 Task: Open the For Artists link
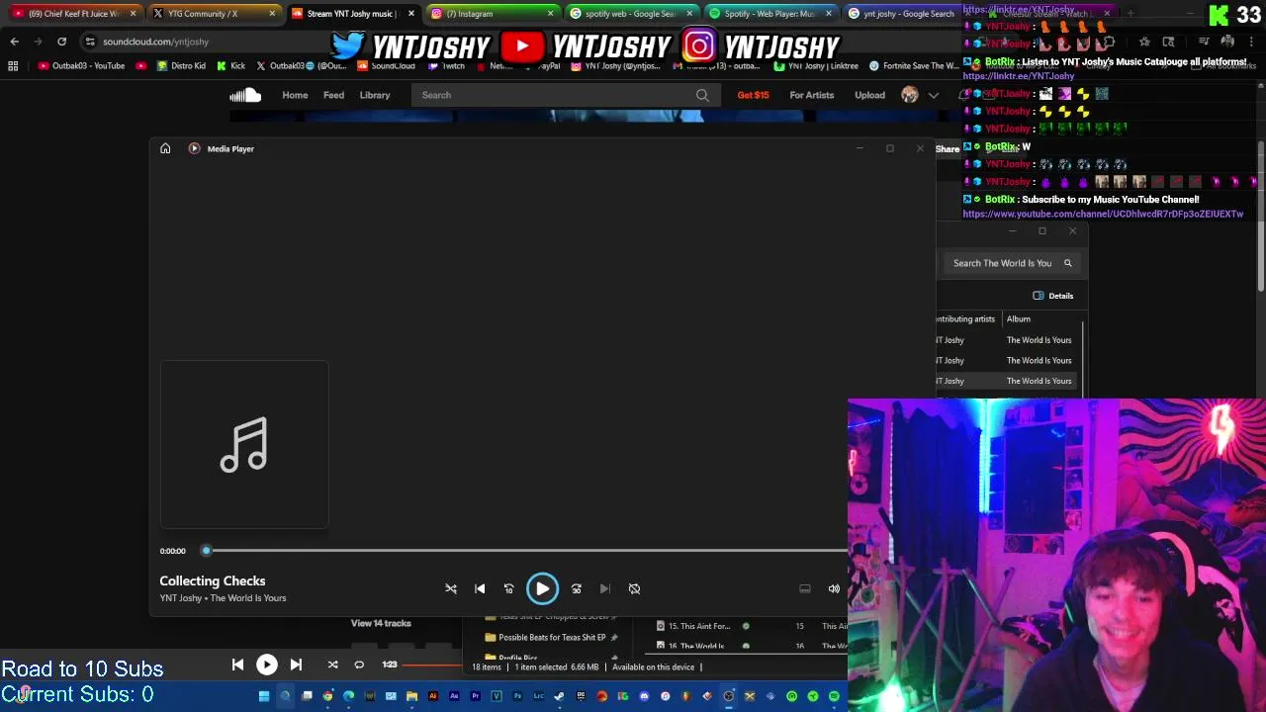coord(811,95)
